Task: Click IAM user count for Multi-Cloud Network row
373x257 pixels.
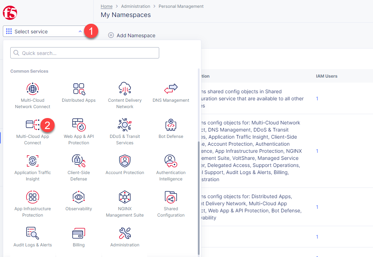Action: (317, 151)
